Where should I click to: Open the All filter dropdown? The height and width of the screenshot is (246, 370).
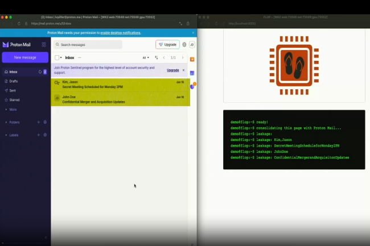click(x=146, y=57)
